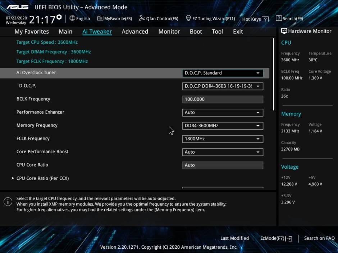338x253 pixels.
Task: Open the Performance Enhancer dropdown
Action: [223, 113]
